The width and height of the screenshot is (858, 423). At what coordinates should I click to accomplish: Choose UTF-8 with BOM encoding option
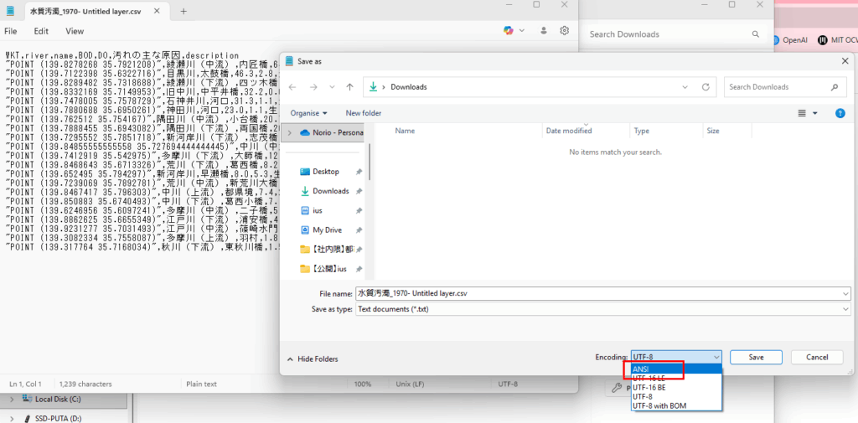point(666,405)
